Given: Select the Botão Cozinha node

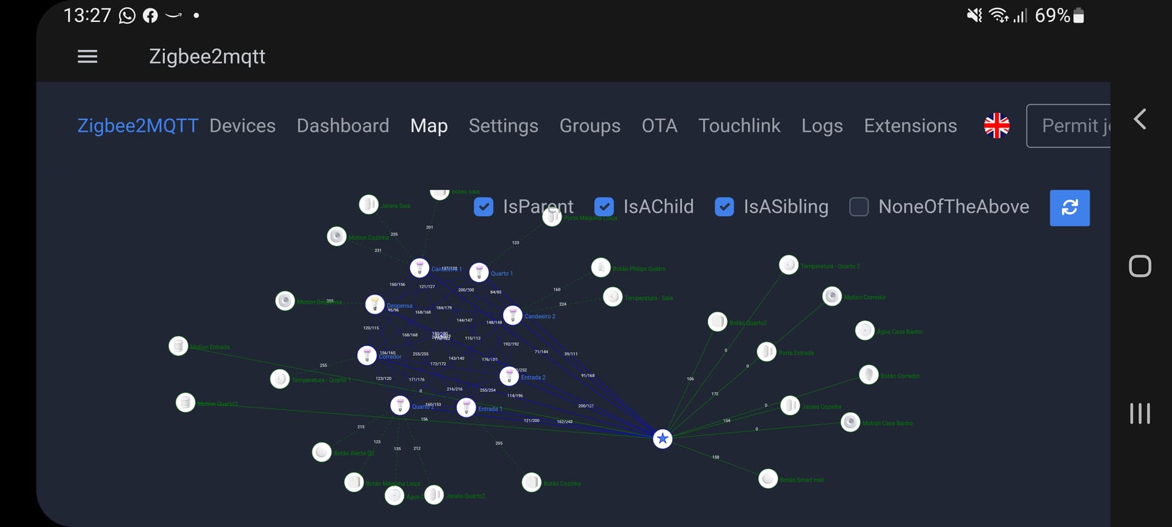Looking at the screenshot, I should coord(532,482).
